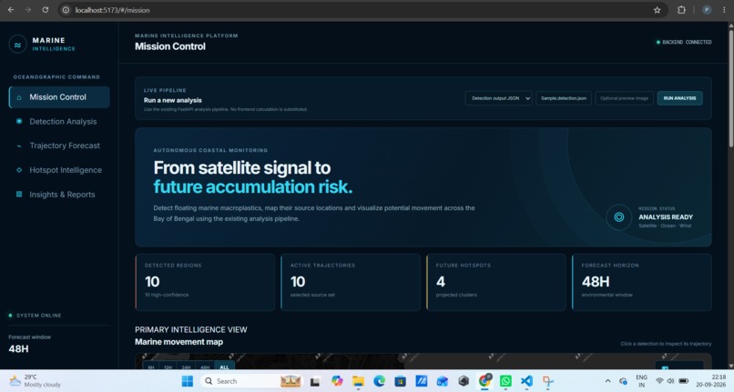Bookmark this page with the star icon
The image size is (734, 392).
tap(658, 10)
